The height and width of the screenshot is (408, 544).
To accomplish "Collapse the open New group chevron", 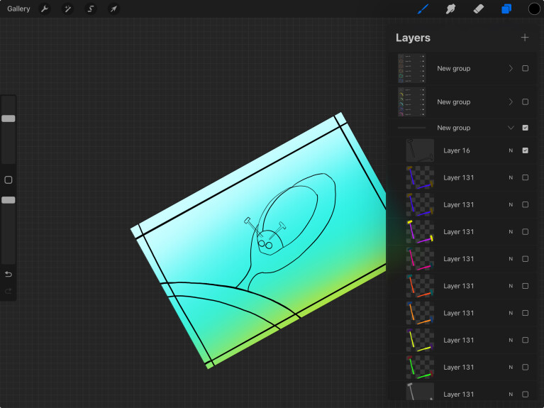I will (511, 128).
